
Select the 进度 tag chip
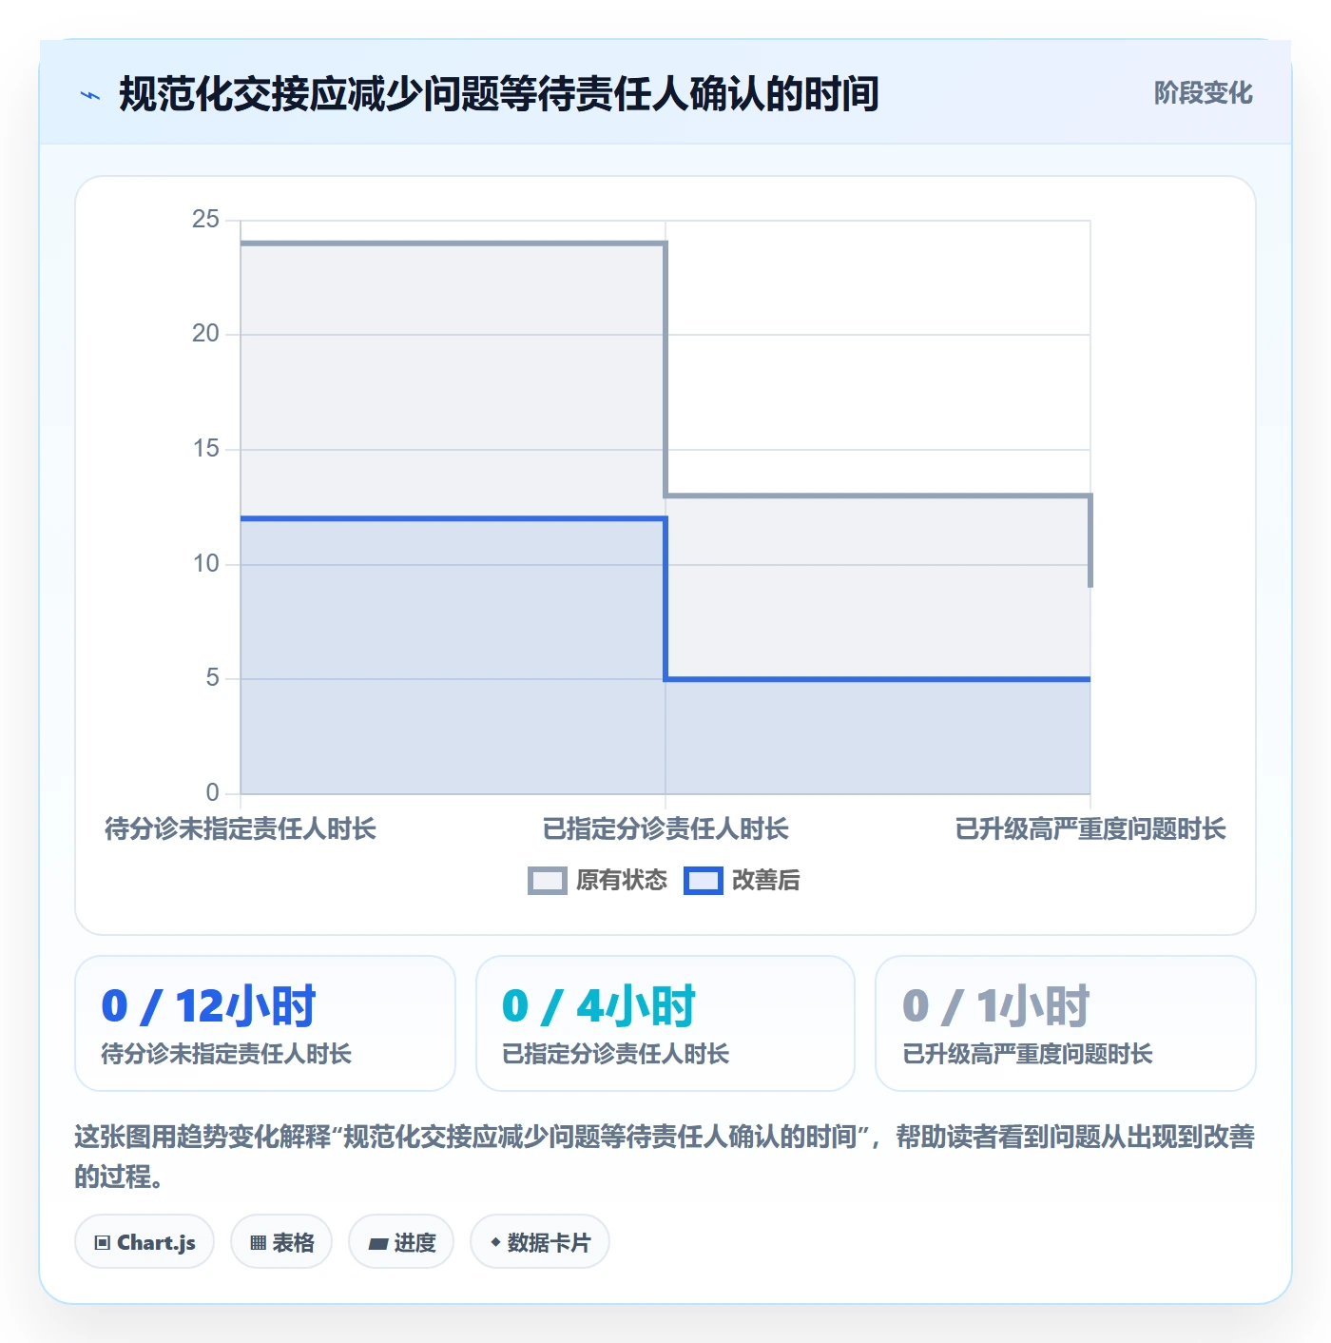click(401, 1241)
